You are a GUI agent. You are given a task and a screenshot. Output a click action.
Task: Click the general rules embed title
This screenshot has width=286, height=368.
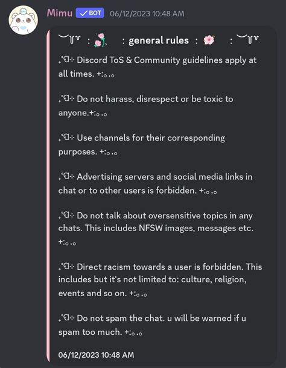click(x=159, y=40)
